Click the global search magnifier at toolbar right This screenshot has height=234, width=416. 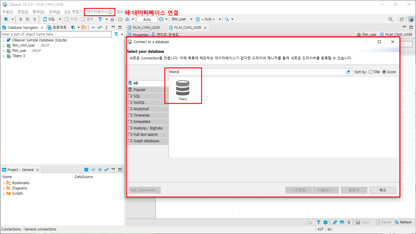click(x=391, y=19)
